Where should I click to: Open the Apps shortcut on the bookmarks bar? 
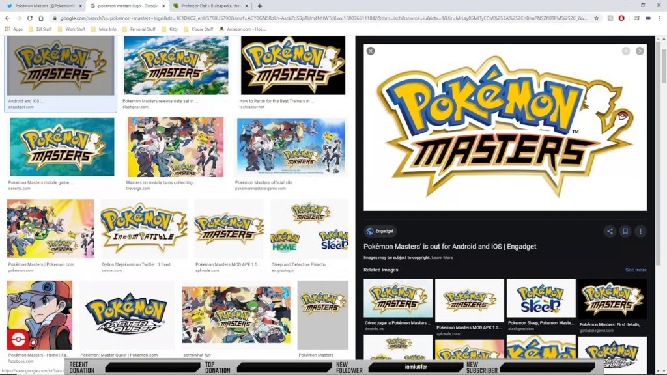click(x=16, y=29)
